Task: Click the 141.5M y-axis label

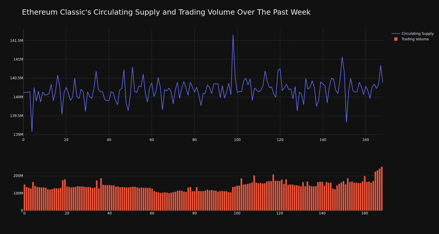Action: coord(16,41)
